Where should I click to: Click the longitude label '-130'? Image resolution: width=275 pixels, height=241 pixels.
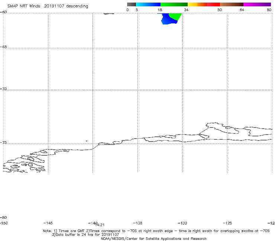tap(182, 223)
